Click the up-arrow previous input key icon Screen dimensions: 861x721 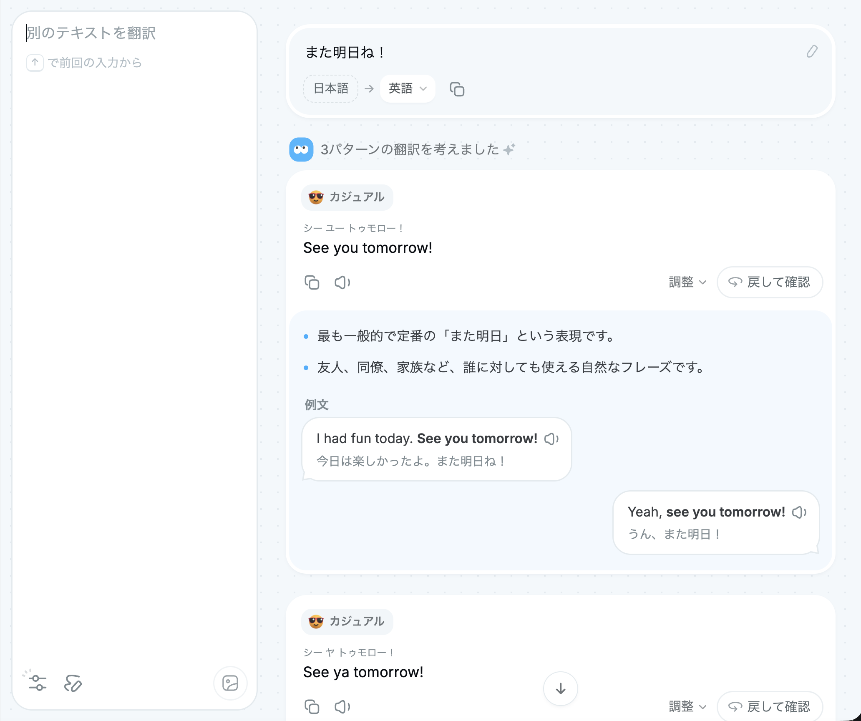coord(35,63)
